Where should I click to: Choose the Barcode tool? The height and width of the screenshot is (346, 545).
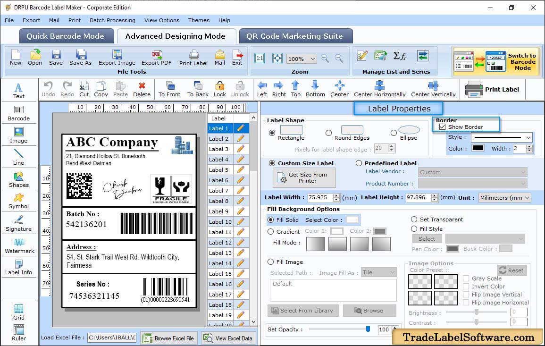pos(19,113)
